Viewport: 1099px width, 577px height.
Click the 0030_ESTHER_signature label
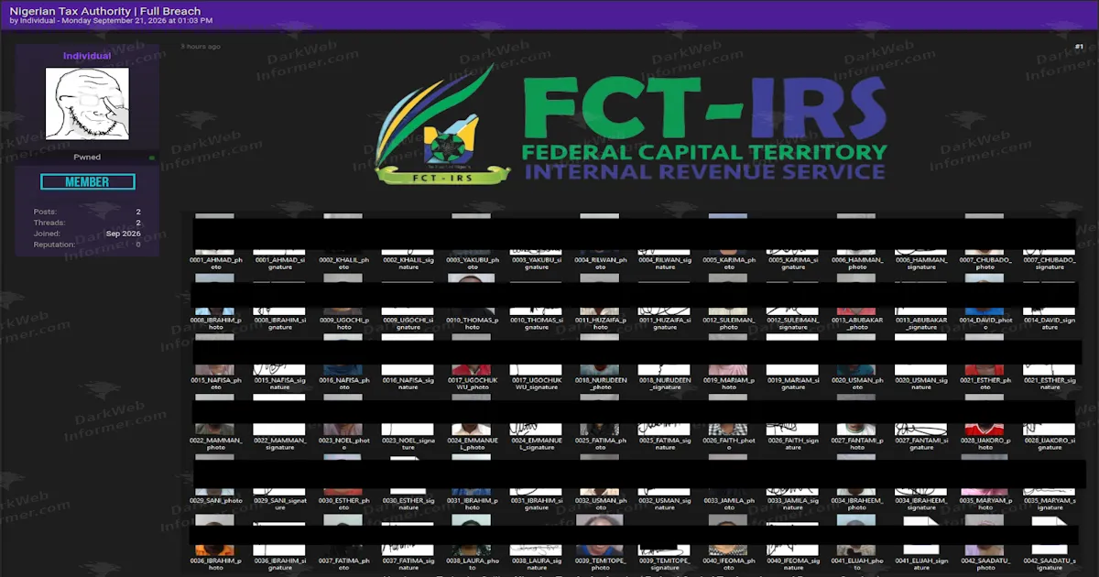point(408,503)
